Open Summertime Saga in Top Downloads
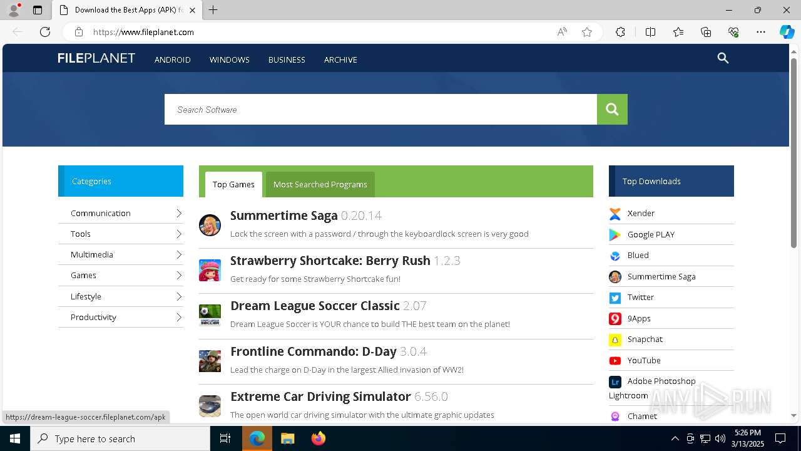801x451 pixels. point(661,277)
